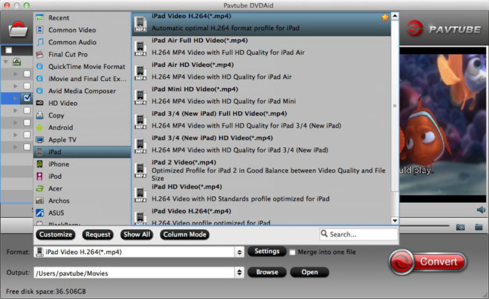Click the Column Mode button
Screen dimensions: 489x299
click(184, 234)
